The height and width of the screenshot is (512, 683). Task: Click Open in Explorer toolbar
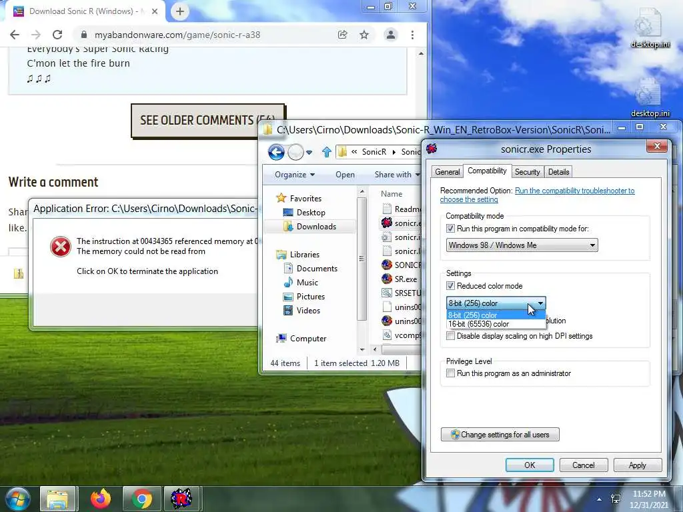(345, 175)
